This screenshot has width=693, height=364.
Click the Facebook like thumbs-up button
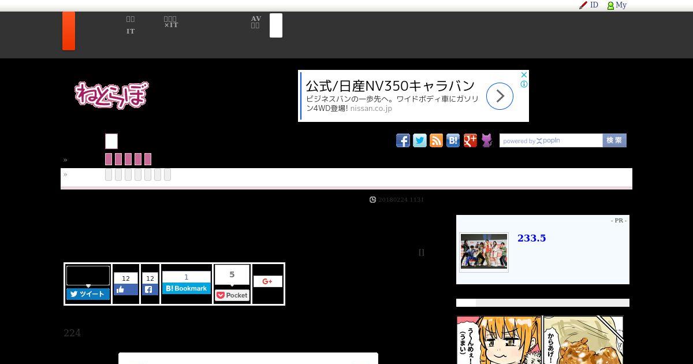126,289
